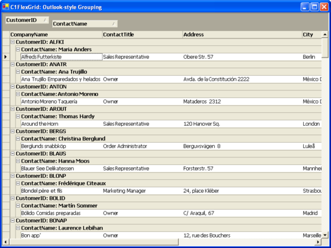Click the vertical scrollbar down arrow

[x=325, y=235]
